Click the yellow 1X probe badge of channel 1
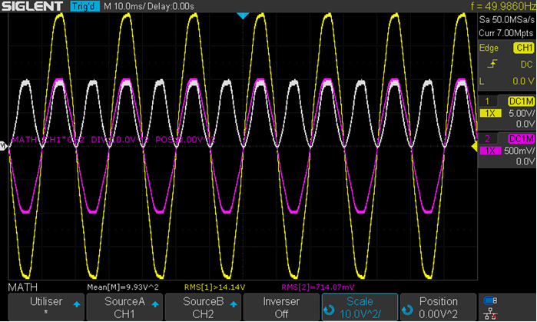Image resolution: width=537 pixels, height=322 pixels. tap(490, 113)
